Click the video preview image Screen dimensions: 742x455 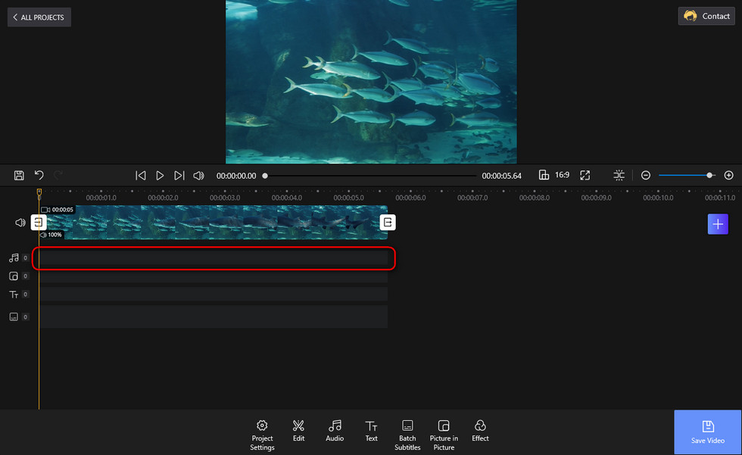tap(371, 81)
